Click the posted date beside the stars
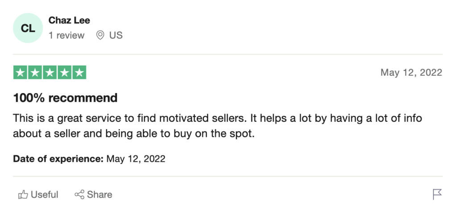This screenshot has width=457, height=206. point(411,72)
